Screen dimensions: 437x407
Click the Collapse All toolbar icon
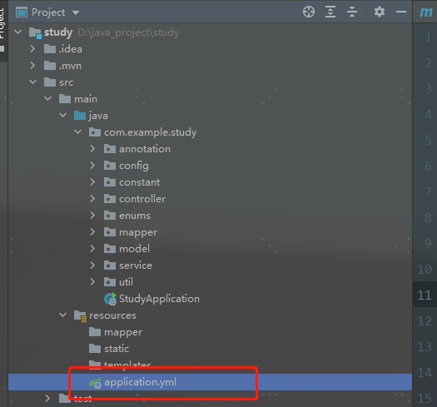pyautogui.click(x=352, y=12)
